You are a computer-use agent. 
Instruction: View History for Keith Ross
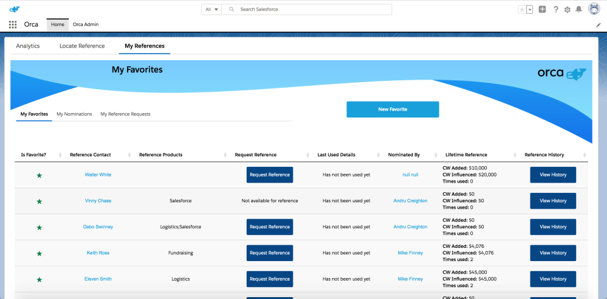(553, 253)
